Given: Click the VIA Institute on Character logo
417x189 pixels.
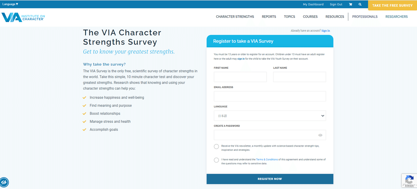Looking at the screenshot, I should [x=23, y=17].
